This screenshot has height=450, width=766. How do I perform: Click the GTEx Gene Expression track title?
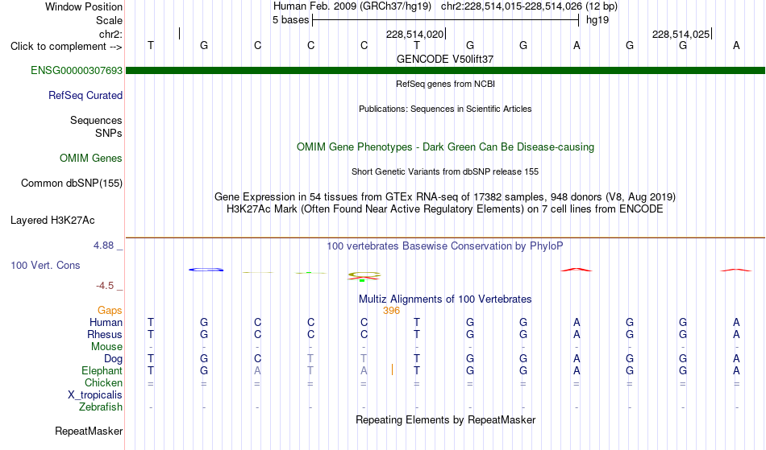pyautogui.click(x=445, y=197)
